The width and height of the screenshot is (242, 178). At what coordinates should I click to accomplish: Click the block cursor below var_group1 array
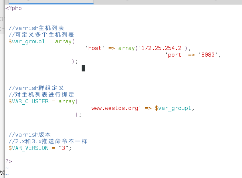click(x=83, y=68)
